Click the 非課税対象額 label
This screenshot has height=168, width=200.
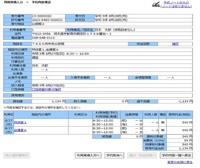155,145
